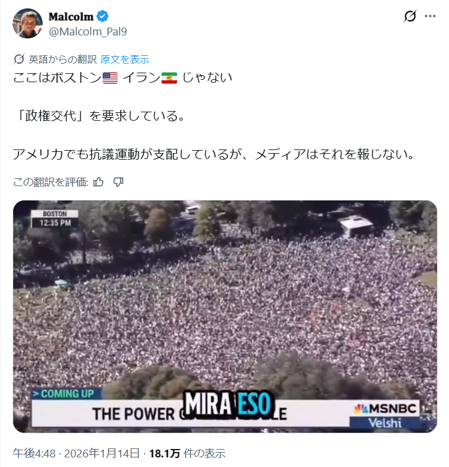Click the American flag emoji
The height and width of the screenshot is (467, 449).
[x=110, y=78]
